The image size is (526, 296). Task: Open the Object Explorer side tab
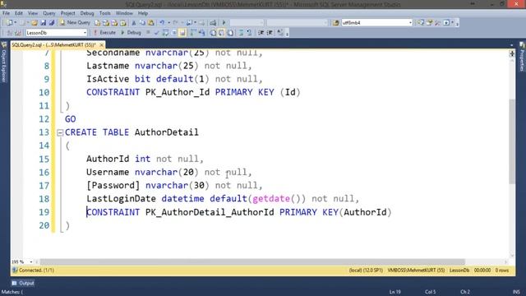coord(4,62)
